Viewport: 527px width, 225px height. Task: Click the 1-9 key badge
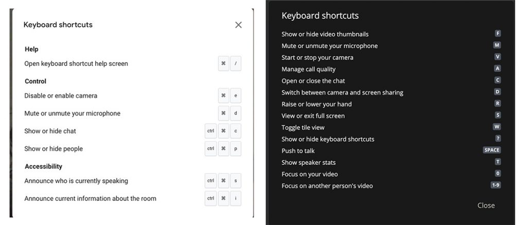tap(495, 185)
